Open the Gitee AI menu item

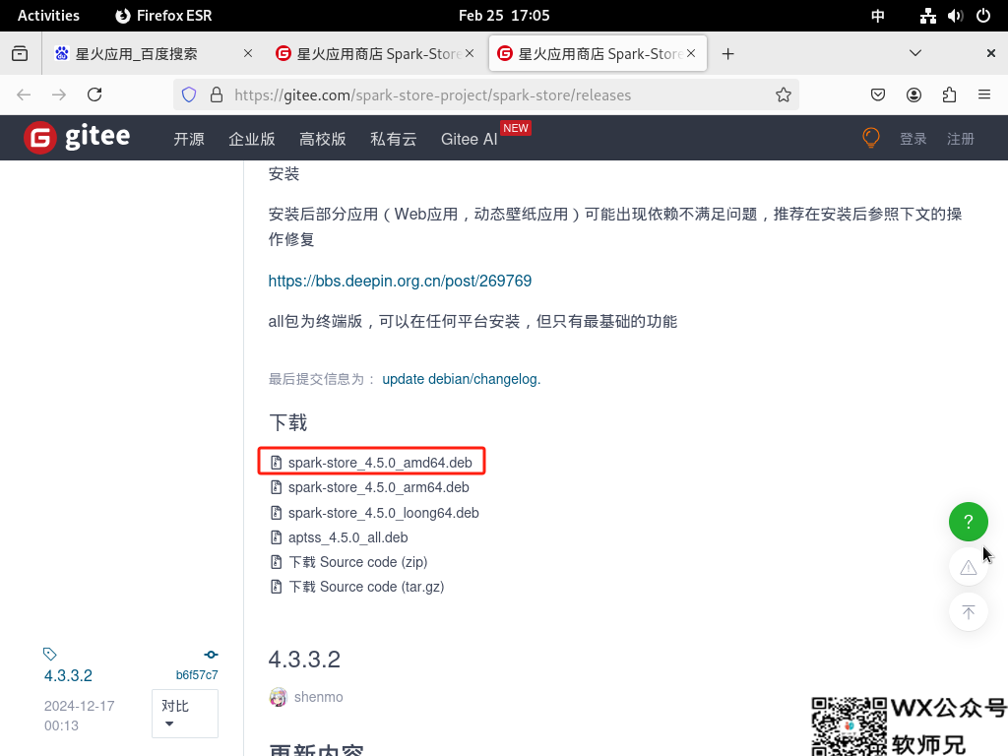tap(470, 139)
